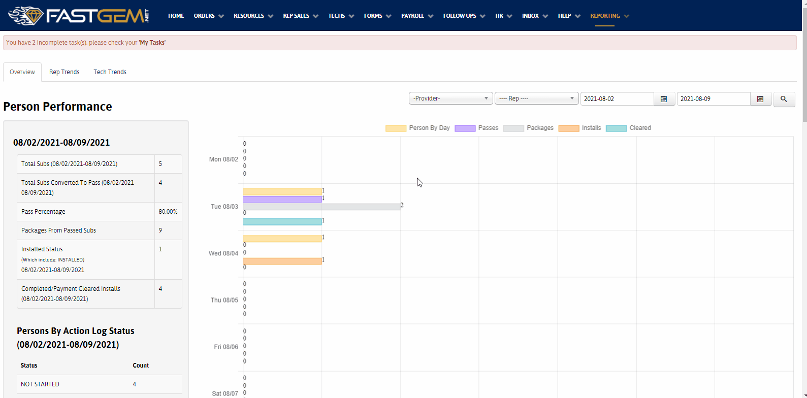
Task: Expand the Follow Ups menu
Action: [464, 16]
